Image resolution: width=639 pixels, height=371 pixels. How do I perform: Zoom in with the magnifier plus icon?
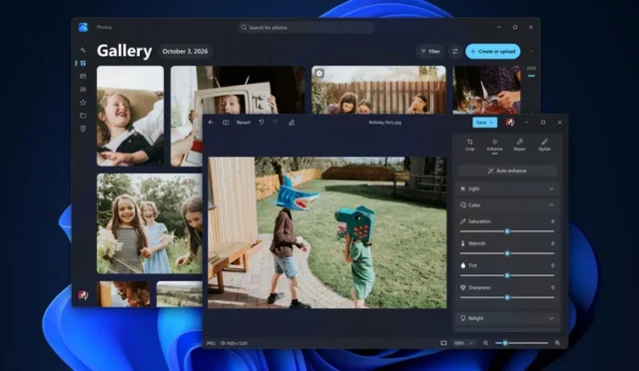coord(557,343)
